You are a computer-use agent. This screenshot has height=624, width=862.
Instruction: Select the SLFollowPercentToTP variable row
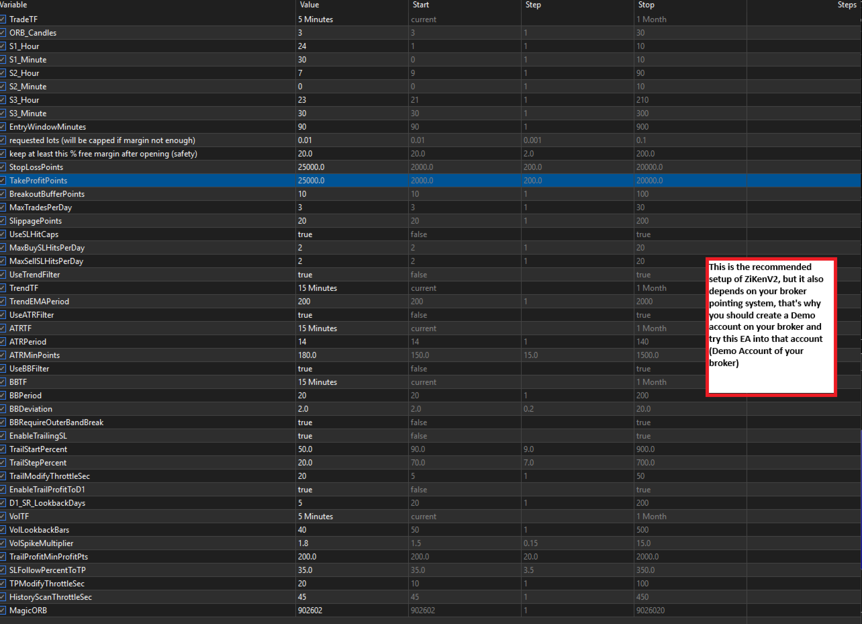(431, 570)
